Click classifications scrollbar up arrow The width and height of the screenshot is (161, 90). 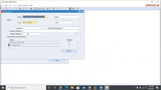tap(78, 42)
